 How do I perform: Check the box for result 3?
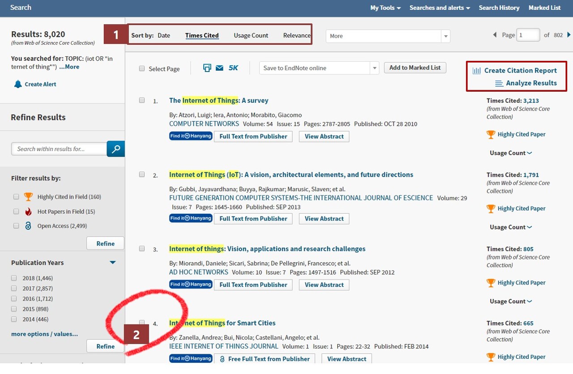click(x=142, y=249)
